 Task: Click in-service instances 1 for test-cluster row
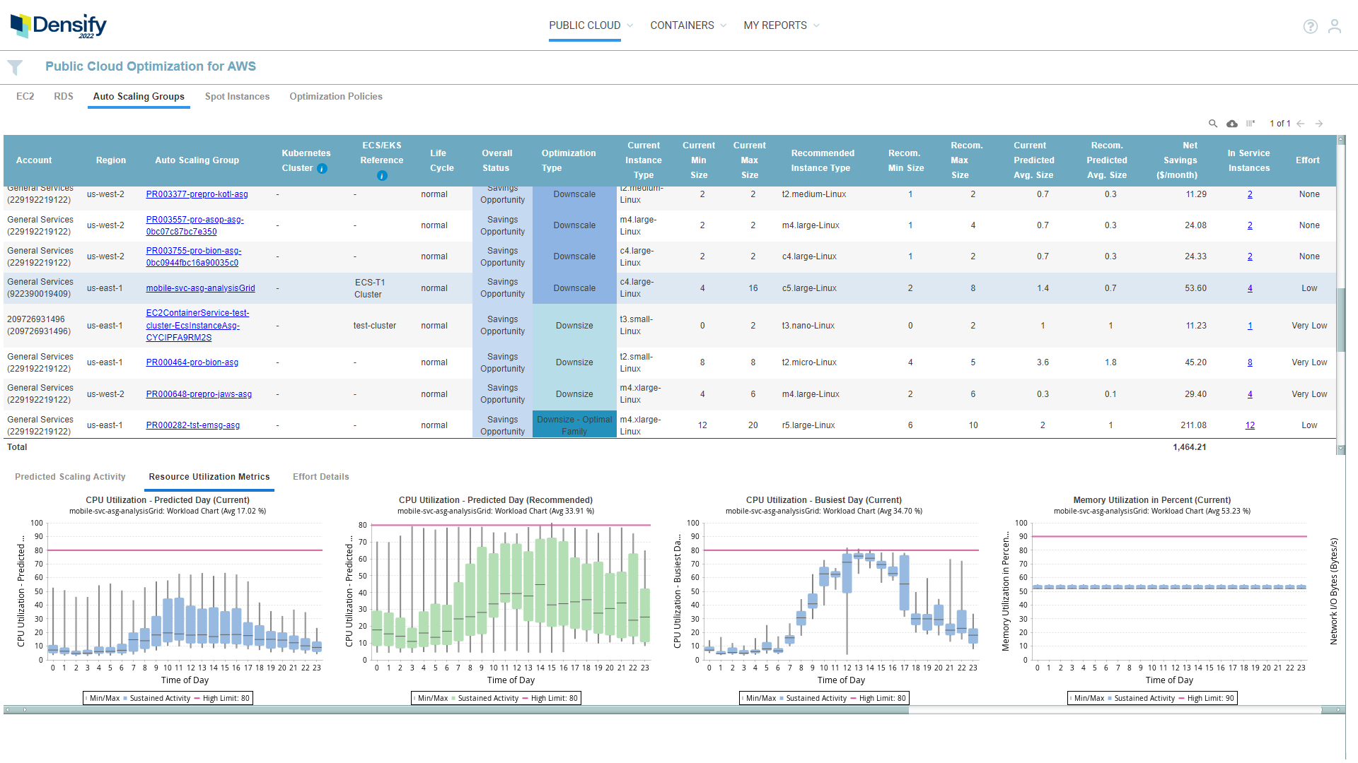1250,326
